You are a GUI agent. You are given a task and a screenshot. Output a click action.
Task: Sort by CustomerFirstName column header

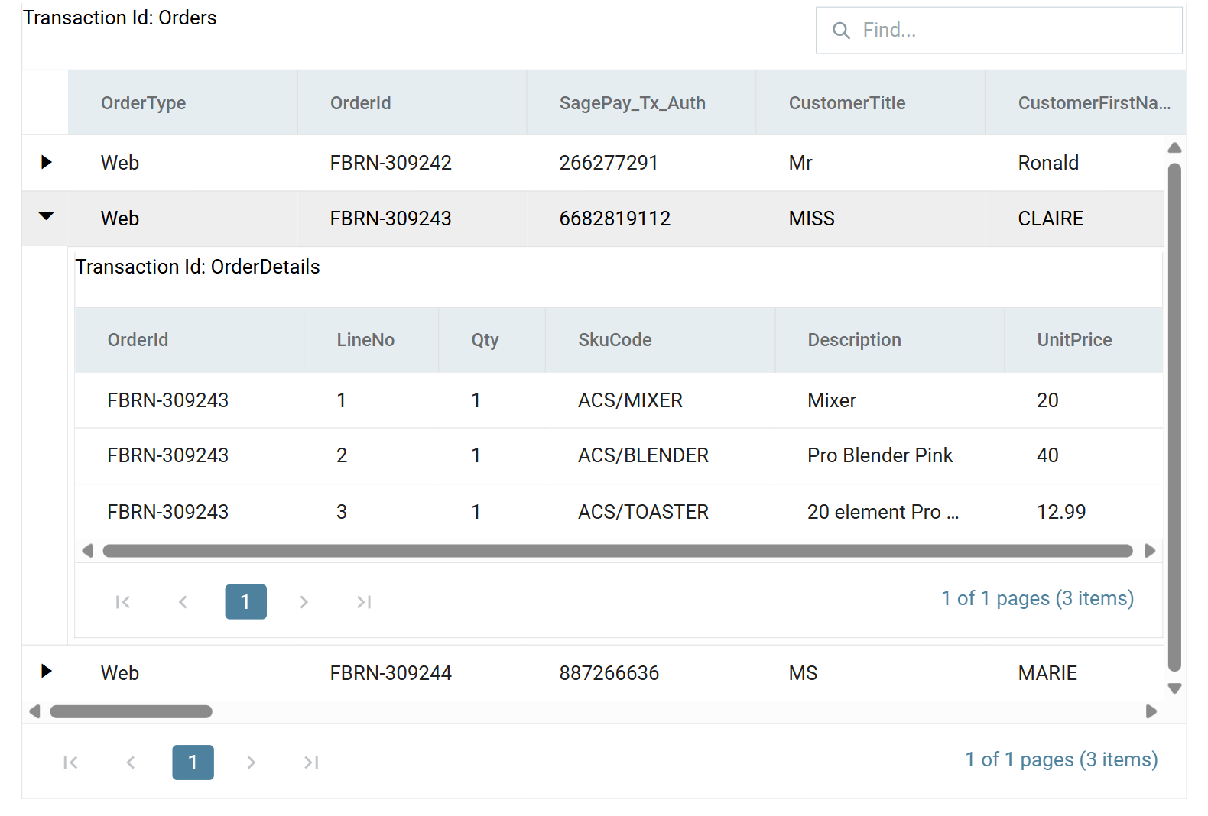[x=1086, y=103]
